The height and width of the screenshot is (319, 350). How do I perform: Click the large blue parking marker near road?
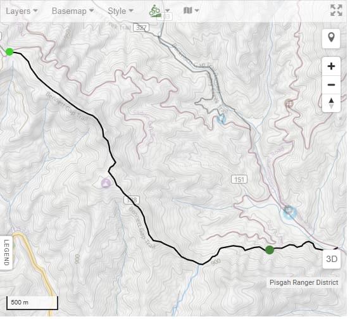tap(289, 212)
